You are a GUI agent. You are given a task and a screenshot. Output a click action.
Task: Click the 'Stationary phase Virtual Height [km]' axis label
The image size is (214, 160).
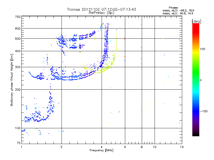click(x=12, y=80)
